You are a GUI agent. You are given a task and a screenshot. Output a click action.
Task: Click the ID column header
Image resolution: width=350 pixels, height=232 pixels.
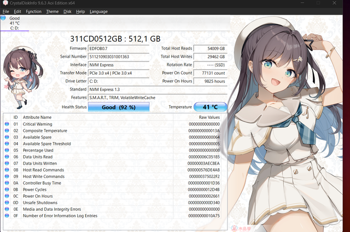pyautogui.click(x=16, y=117)
